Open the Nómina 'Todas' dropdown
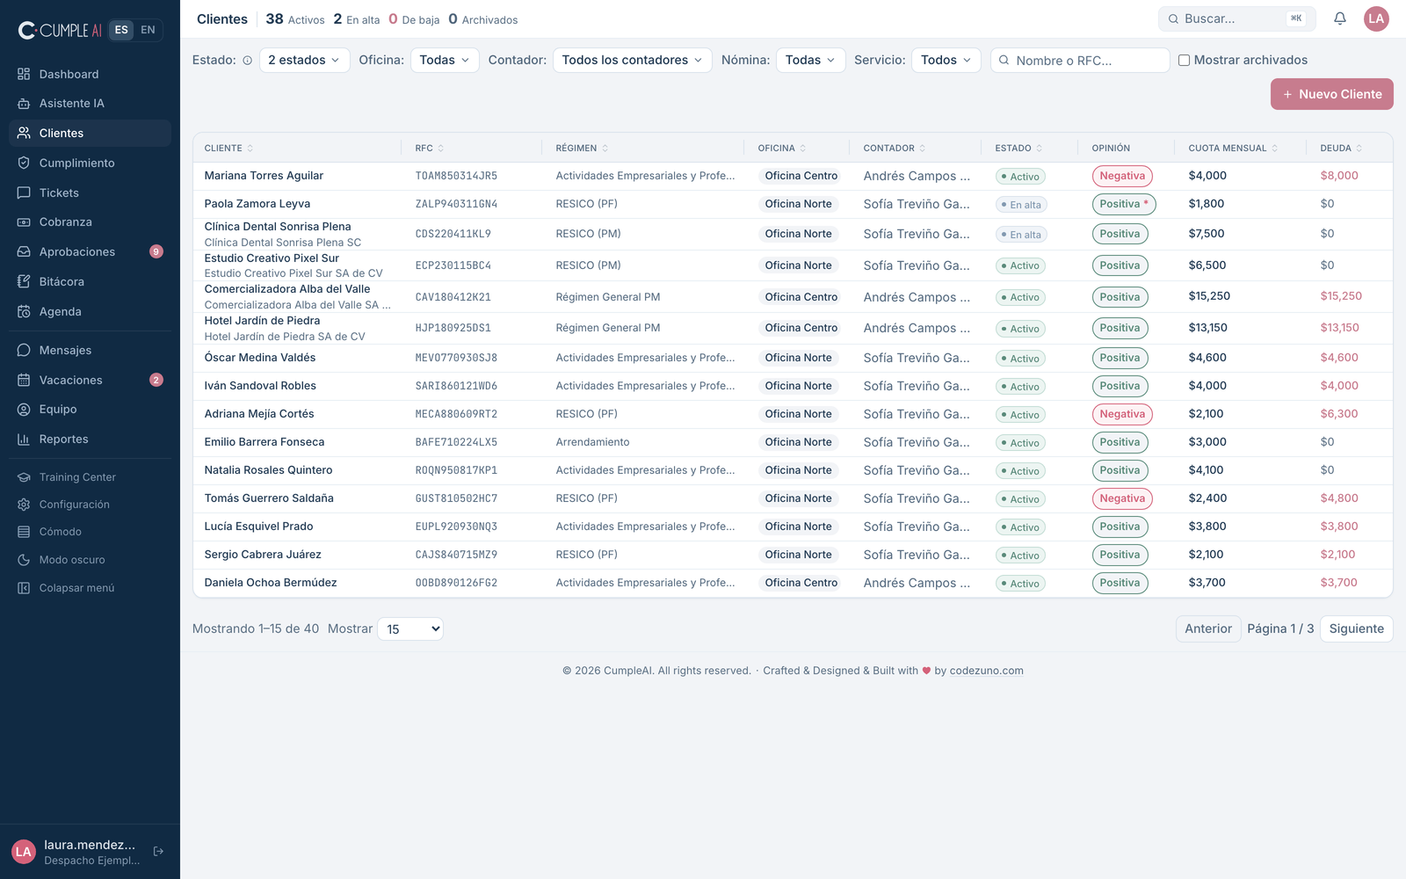1406x879 pixels. click(x=810, y=60)
